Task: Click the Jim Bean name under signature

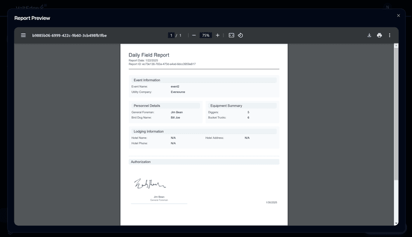Action: coord(159,197)
